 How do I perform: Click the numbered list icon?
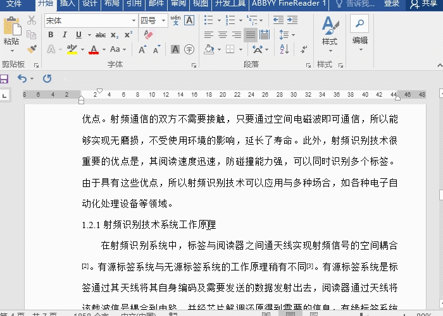(230, 20)
